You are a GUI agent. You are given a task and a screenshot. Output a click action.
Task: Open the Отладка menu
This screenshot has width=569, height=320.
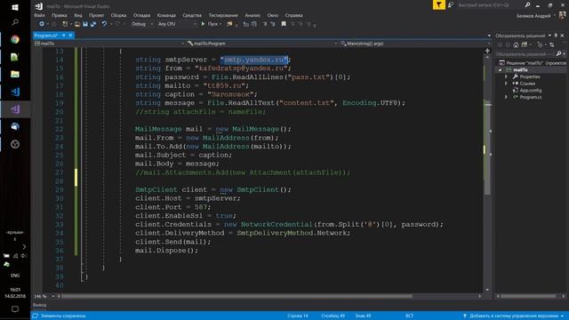141,15
